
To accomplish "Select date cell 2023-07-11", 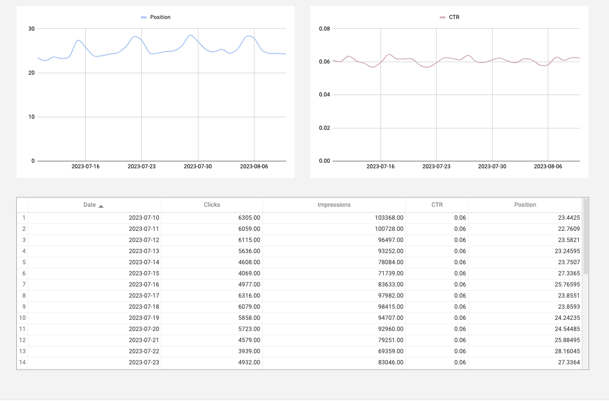I will tap(144, 229).
